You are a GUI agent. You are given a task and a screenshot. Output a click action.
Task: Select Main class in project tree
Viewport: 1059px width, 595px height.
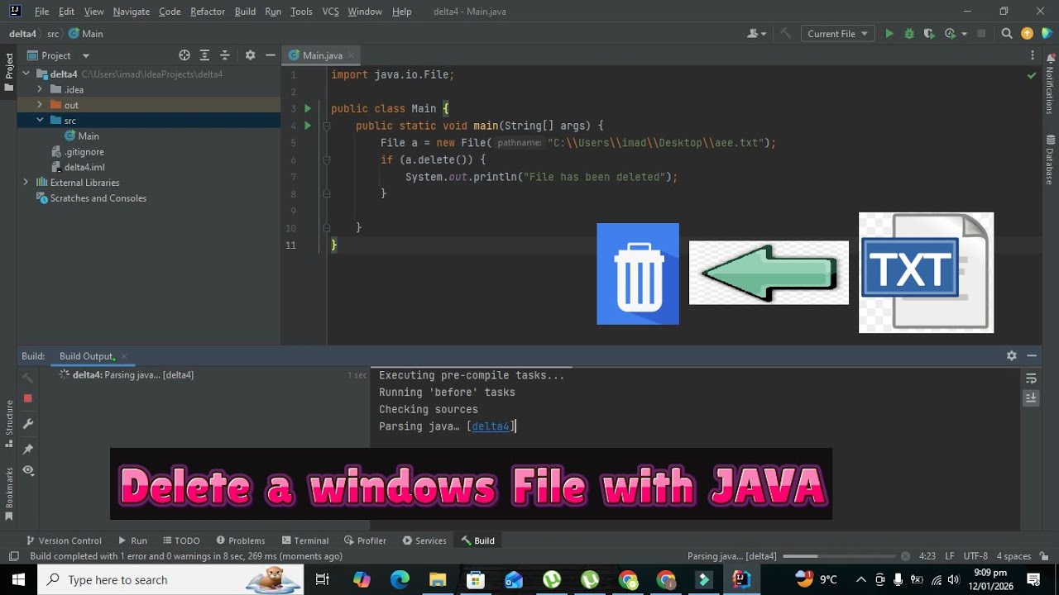click(x=82, y=136)
